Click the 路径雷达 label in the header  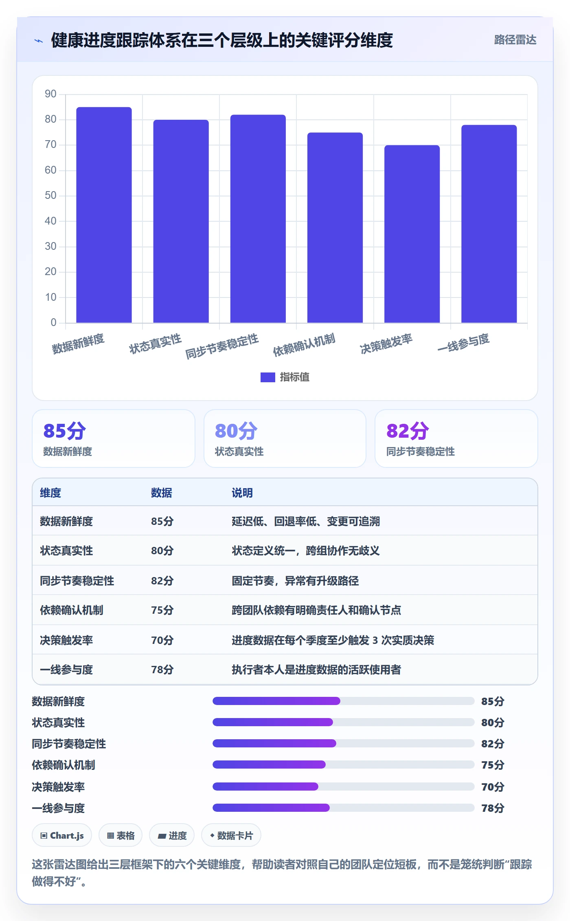[x=515, y=40]
